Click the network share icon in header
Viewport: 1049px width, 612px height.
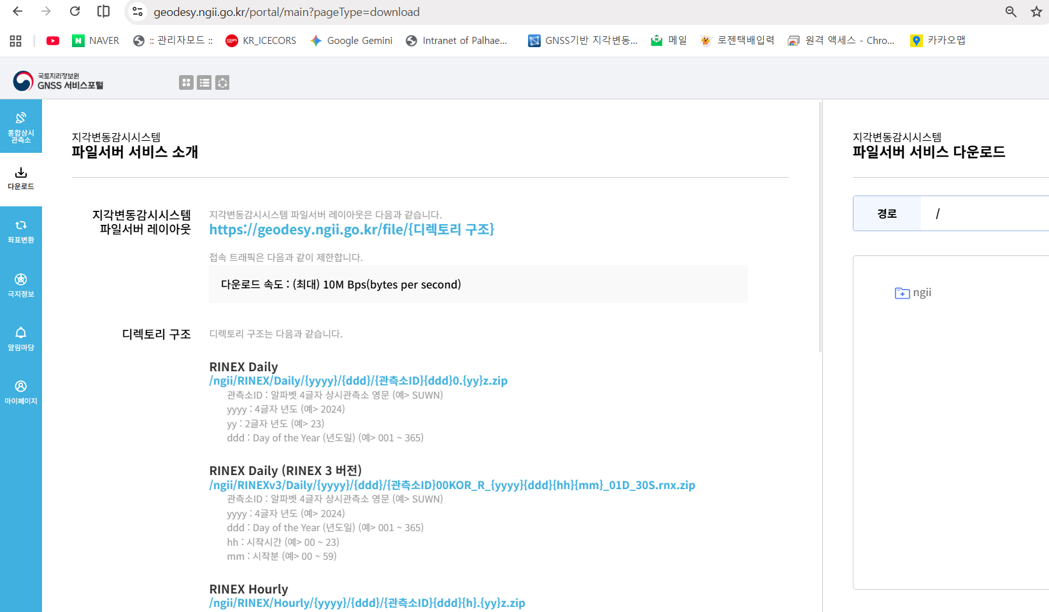222,83
